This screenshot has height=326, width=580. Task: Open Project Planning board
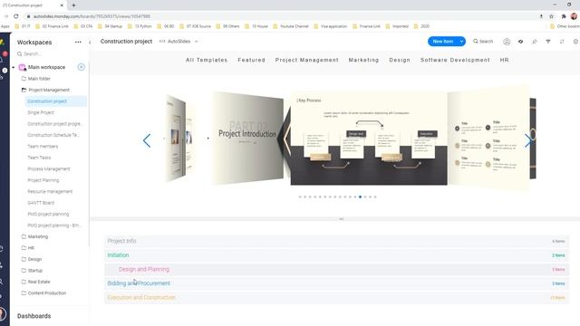(43, 180)
